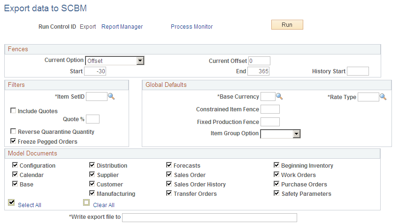399x224 pixels.
Task: Click the Select All checkbox icon
Action: (11, 202)
